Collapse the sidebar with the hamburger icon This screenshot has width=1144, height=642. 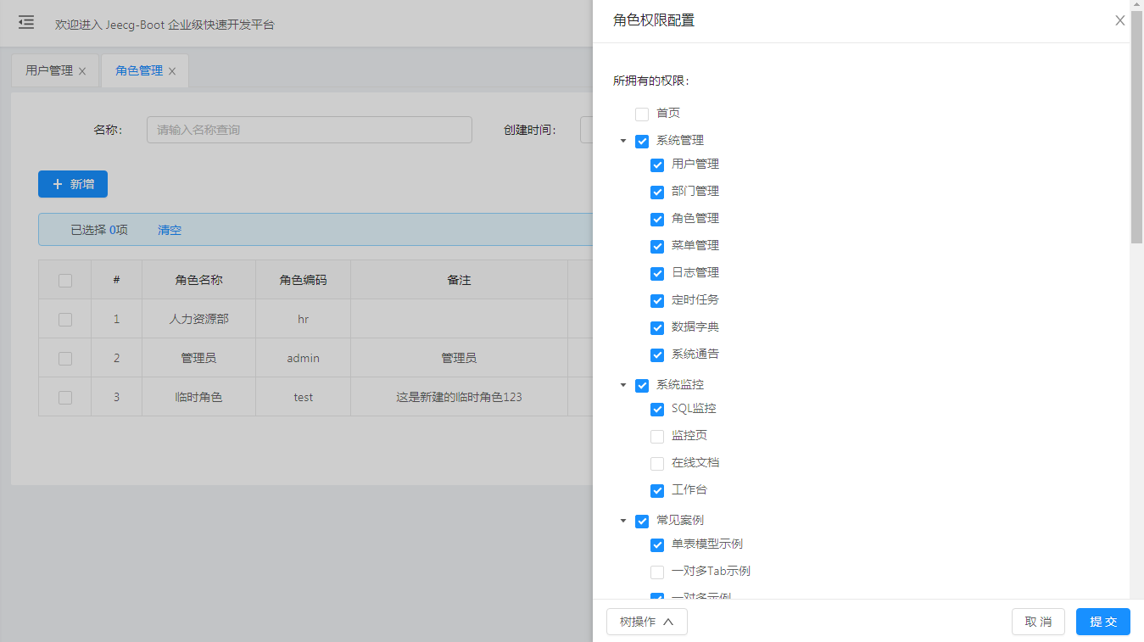tap(25, 22)
